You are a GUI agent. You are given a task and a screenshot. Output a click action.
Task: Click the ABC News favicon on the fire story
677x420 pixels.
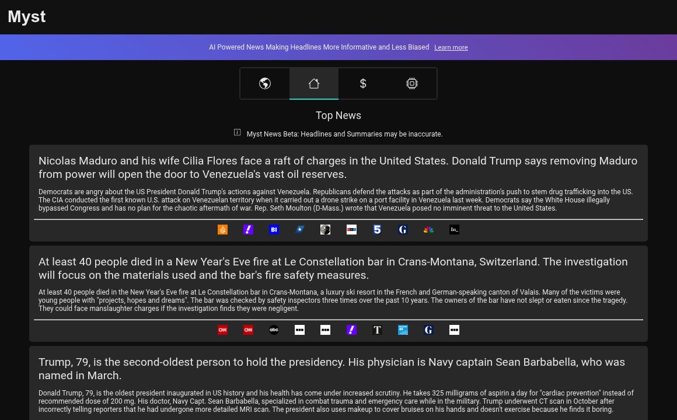pyautogui.click(x=274, y=330)
